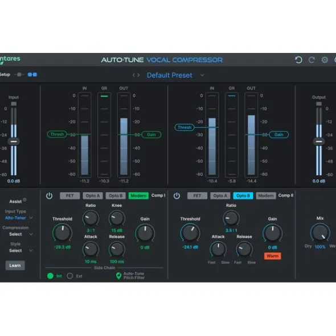The image size is (336, 336).
Task: Click the Learn button
Action: [x=15, y=266]
